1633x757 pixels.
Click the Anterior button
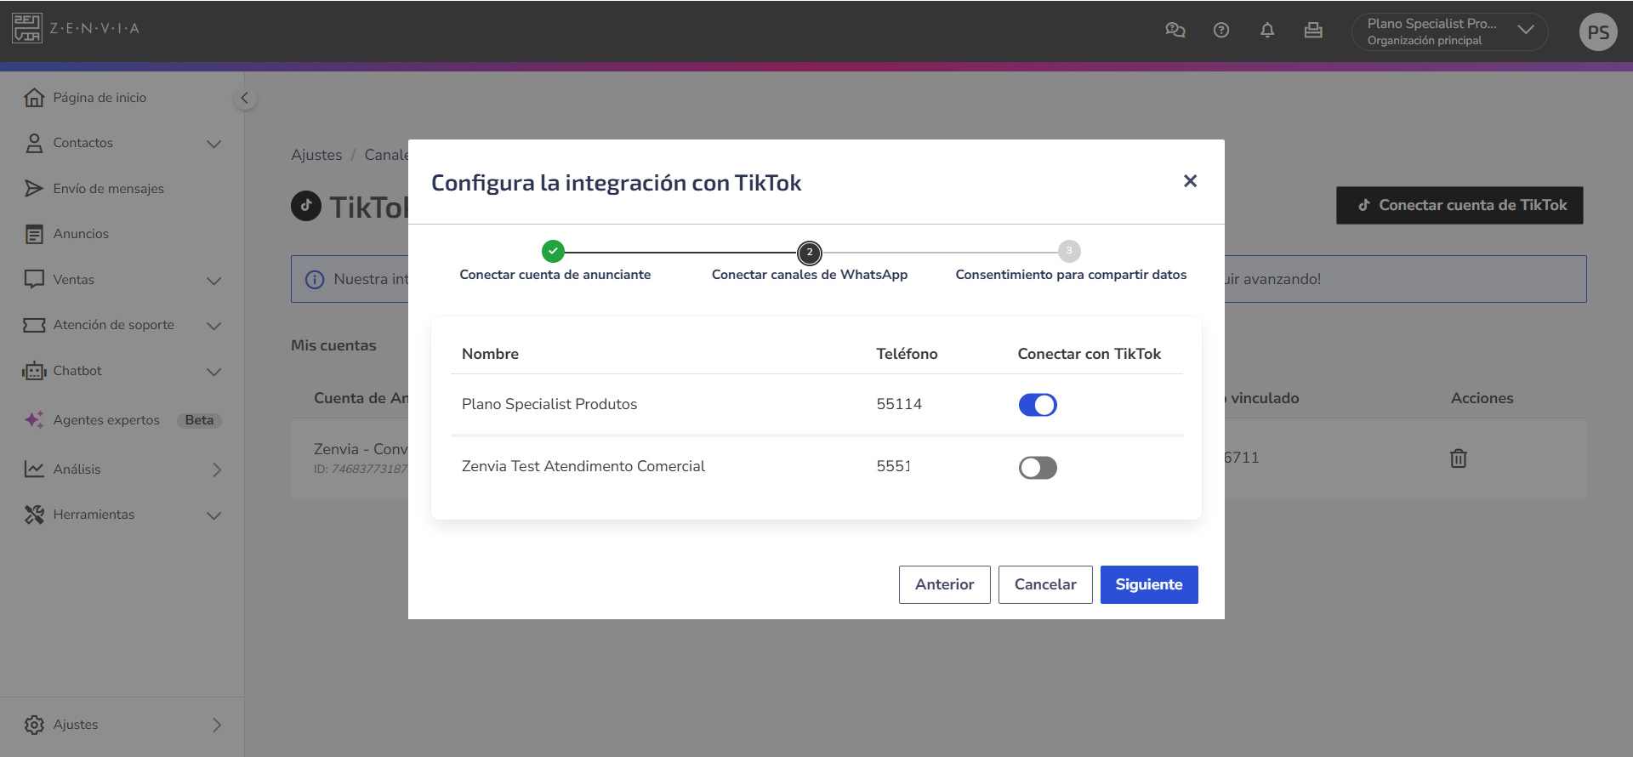pos(944,584)
